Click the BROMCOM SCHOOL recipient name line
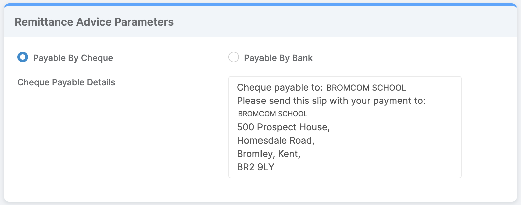Screen dimensions: 521x205 tap(272, 113)
